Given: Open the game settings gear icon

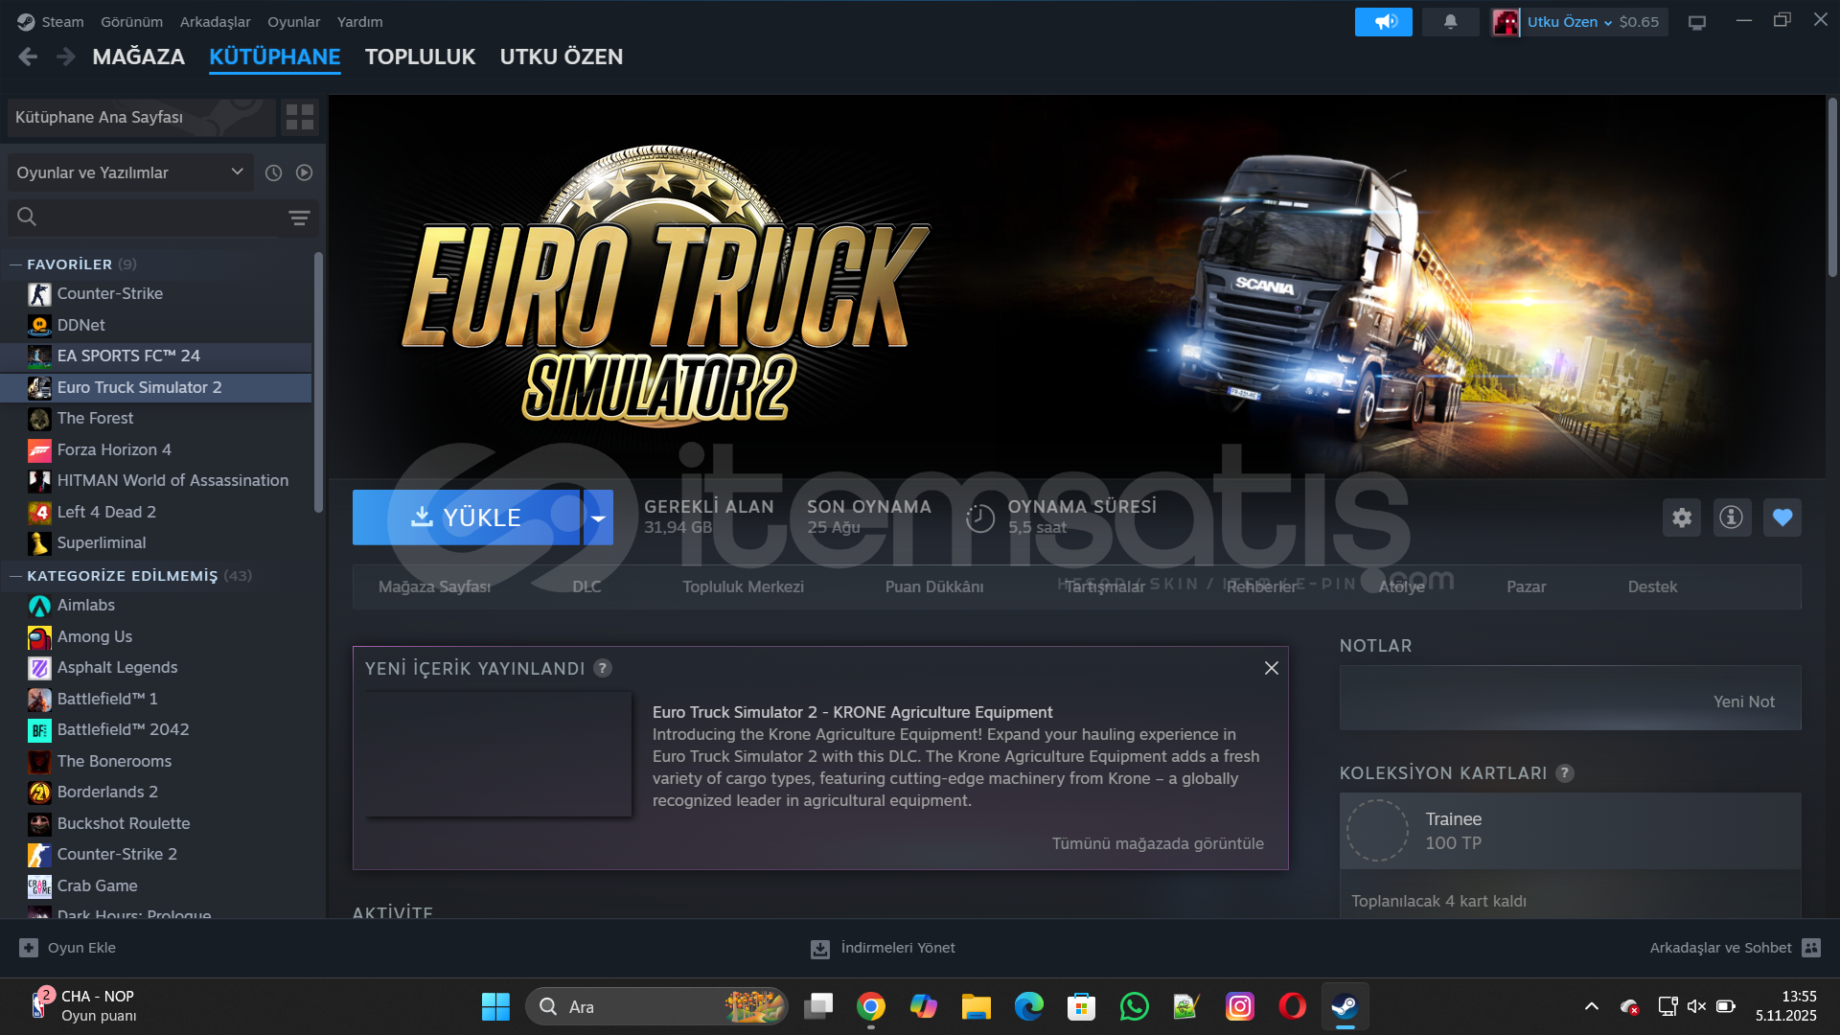Looking at the screenshot, I should [x=1682, y=517].
